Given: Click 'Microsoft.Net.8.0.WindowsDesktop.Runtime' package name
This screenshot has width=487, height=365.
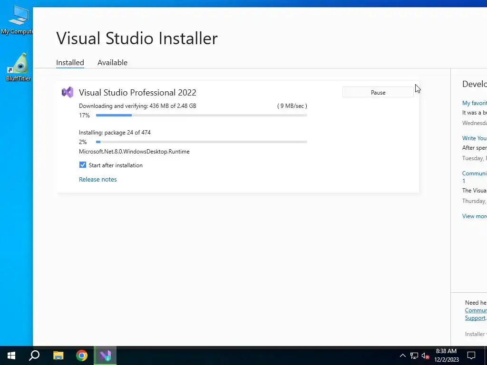Looking at the screenshot, I should [x=134, y=152].
